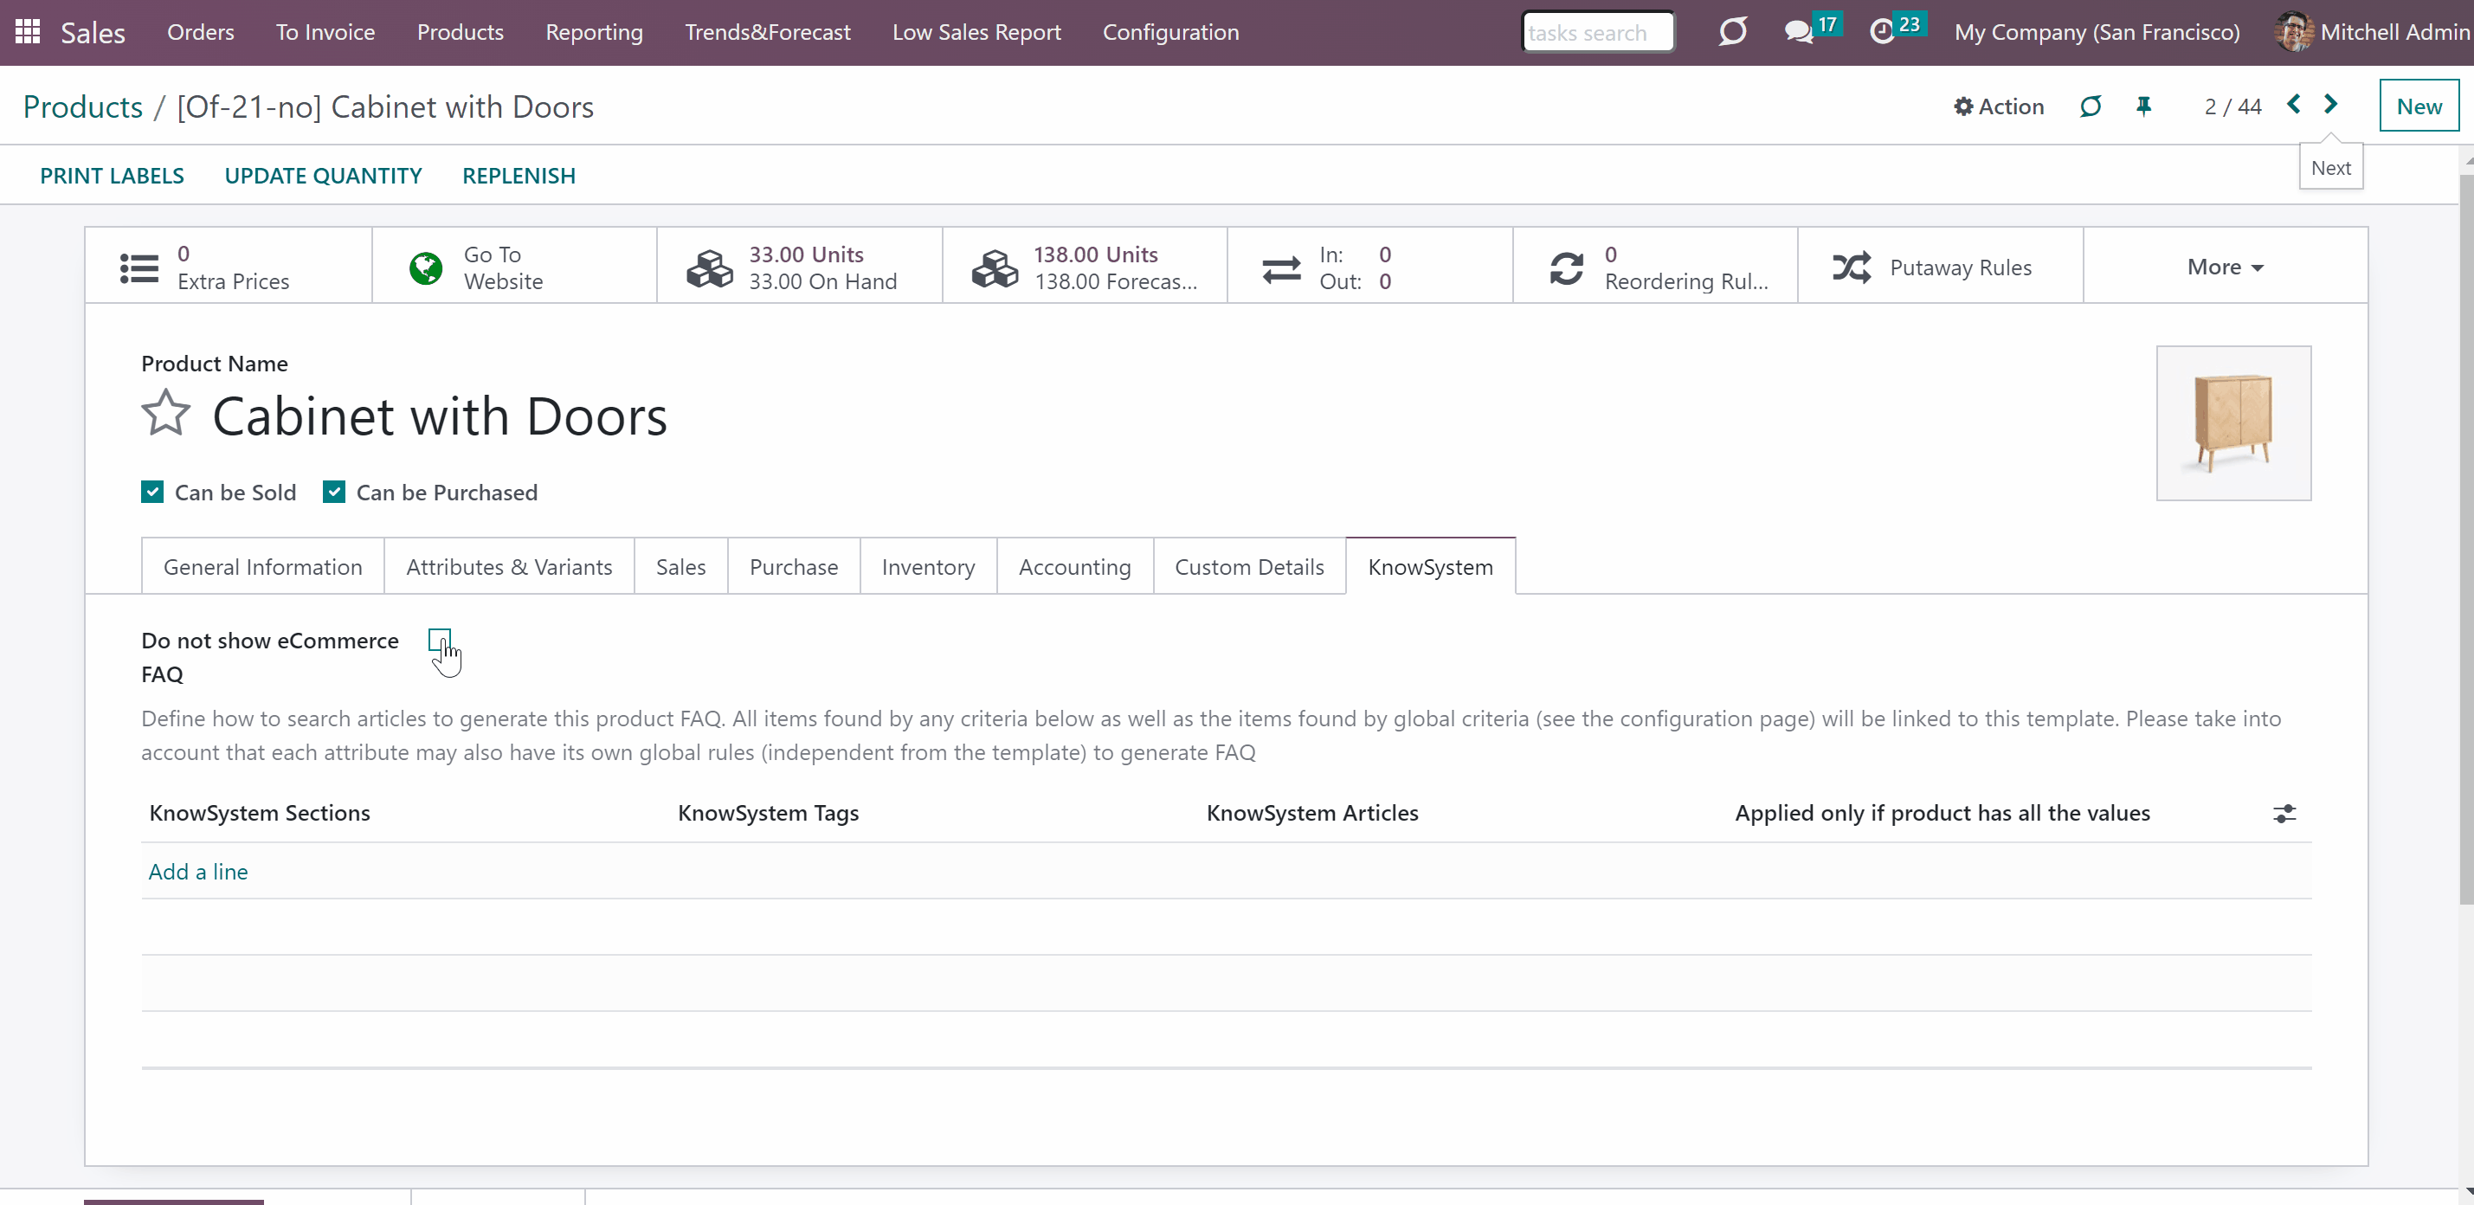Image resolution: width=2474 pixels, height=1205 pixels.
Task: Click the Putaway Rules shuffle icon
Action: (1852, 267)
